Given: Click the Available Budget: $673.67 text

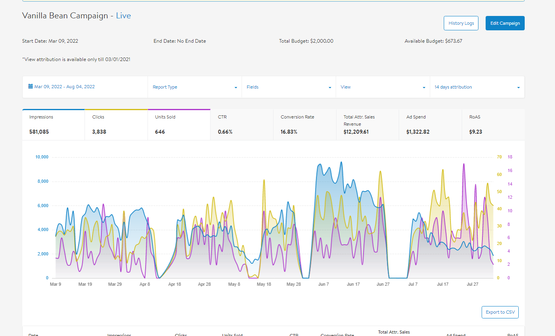Looking at the screenshot, I should 433,41.
